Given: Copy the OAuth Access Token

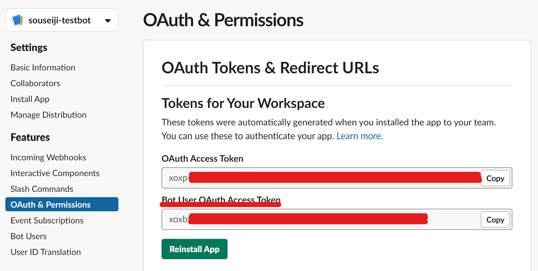Looking at the screenshot, I should tap(495, 178).
